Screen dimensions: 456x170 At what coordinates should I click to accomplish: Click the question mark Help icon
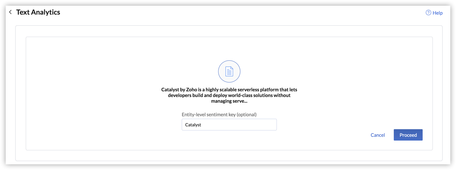click(428, 13)
